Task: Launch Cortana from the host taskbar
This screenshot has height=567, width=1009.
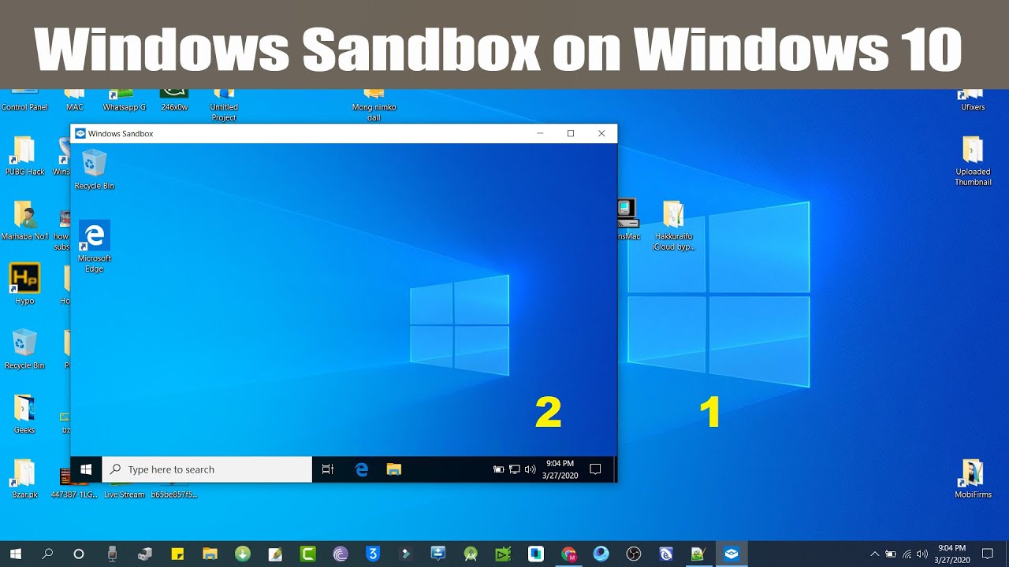Action: click(79, 554)
